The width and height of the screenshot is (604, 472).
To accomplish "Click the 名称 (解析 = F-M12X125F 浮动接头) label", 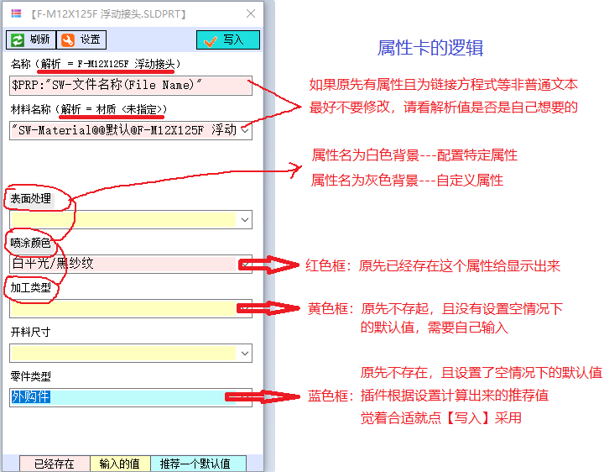I will pos(96,64).
